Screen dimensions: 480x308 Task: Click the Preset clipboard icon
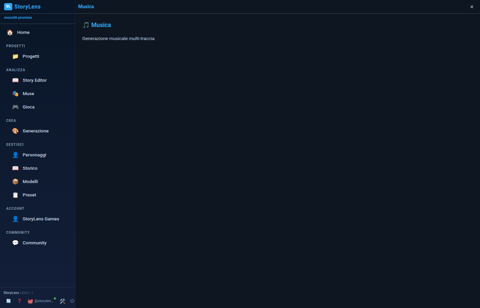click(15, 195)
